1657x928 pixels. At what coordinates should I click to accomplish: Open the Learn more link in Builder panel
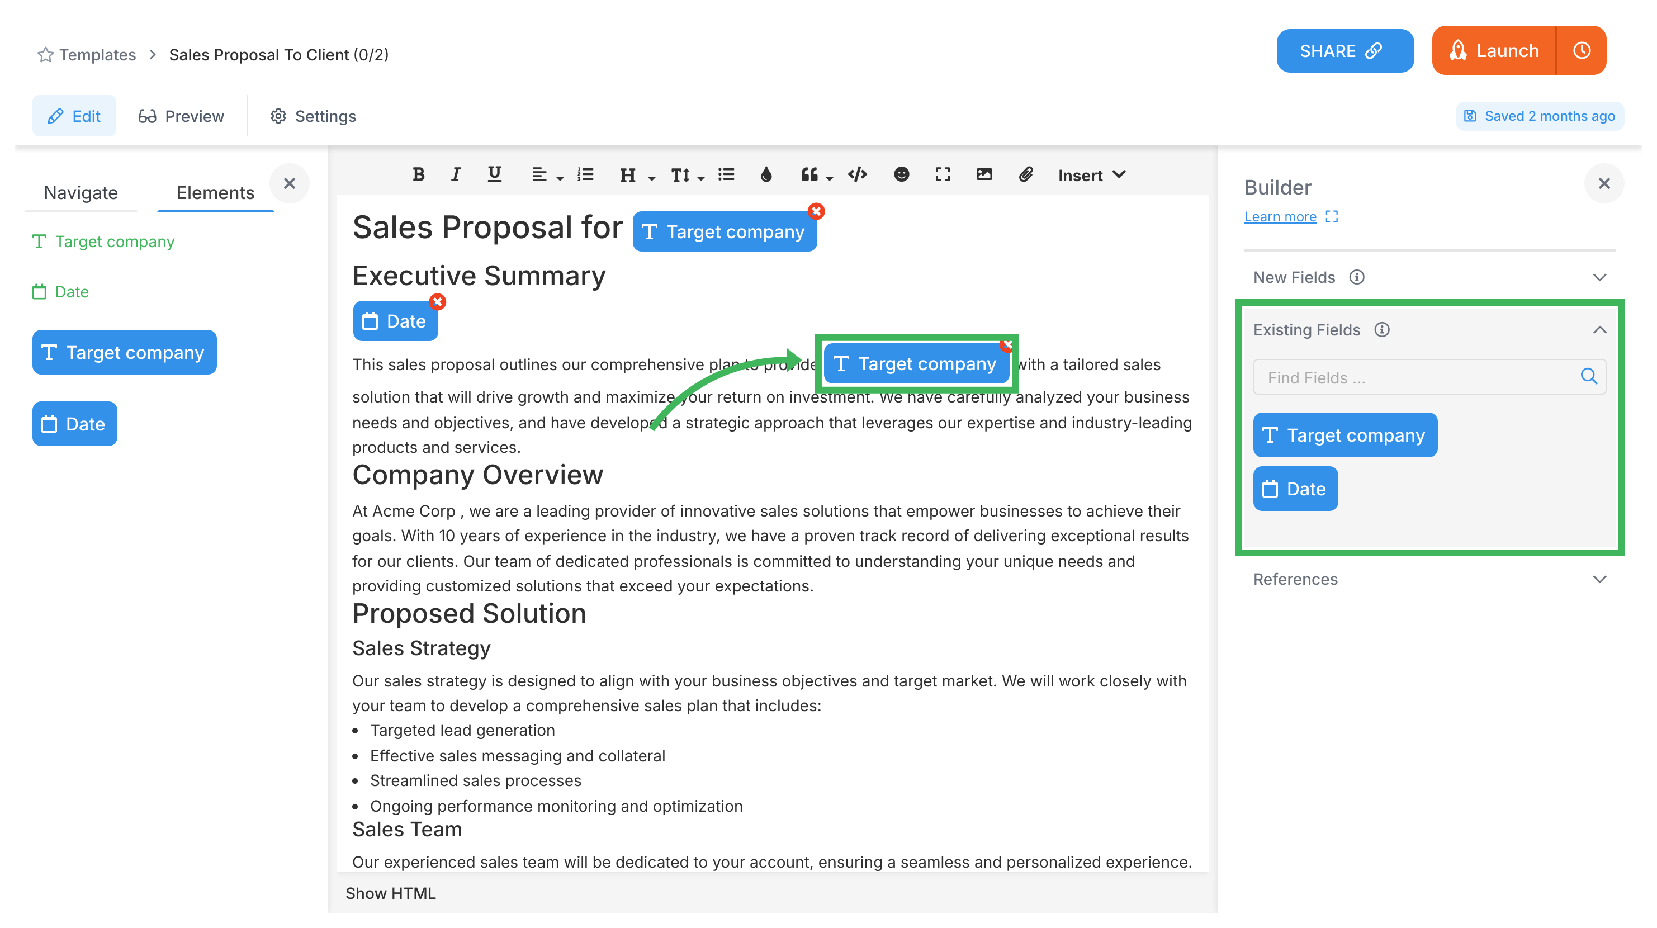1280,216
